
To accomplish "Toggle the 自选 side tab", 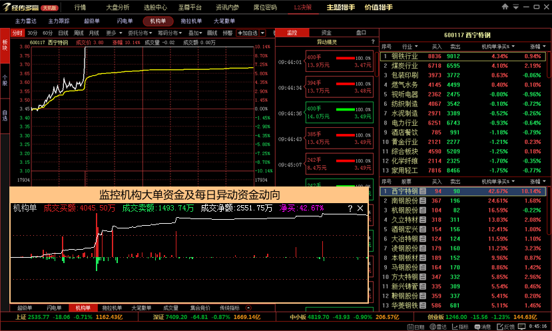I will (5, 115).
